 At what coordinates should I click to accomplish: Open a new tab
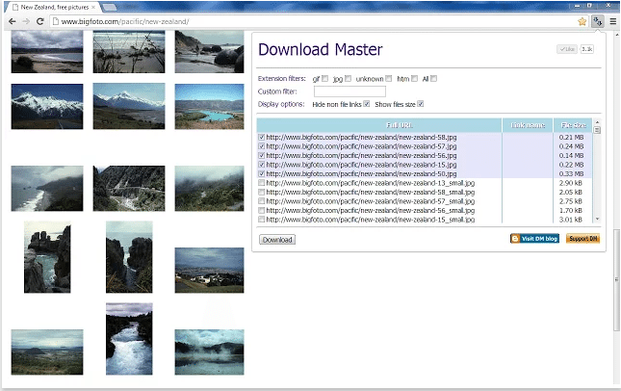(x=110, y=7)
